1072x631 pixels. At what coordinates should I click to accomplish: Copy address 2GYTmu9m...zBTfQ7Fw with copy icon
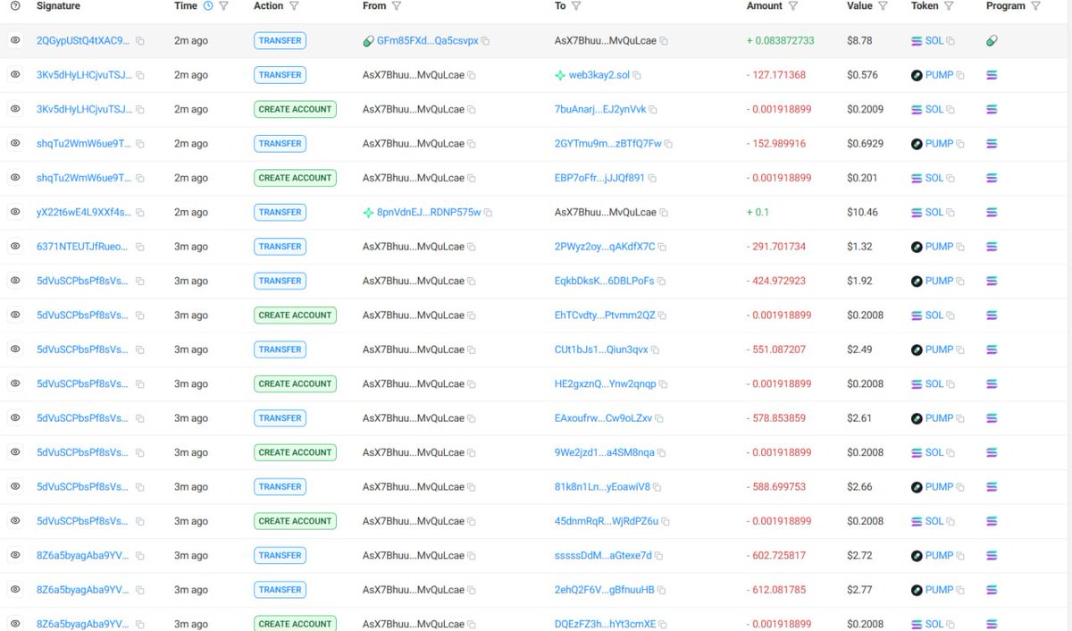tap(668, 144)
